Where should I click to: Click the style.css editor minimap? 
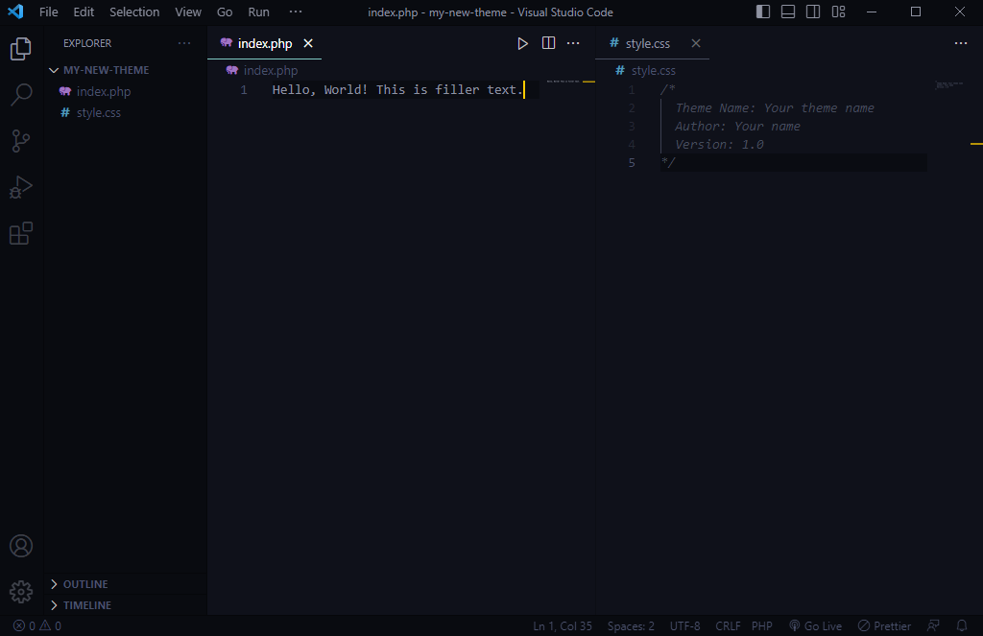click(x=948, y=84)
